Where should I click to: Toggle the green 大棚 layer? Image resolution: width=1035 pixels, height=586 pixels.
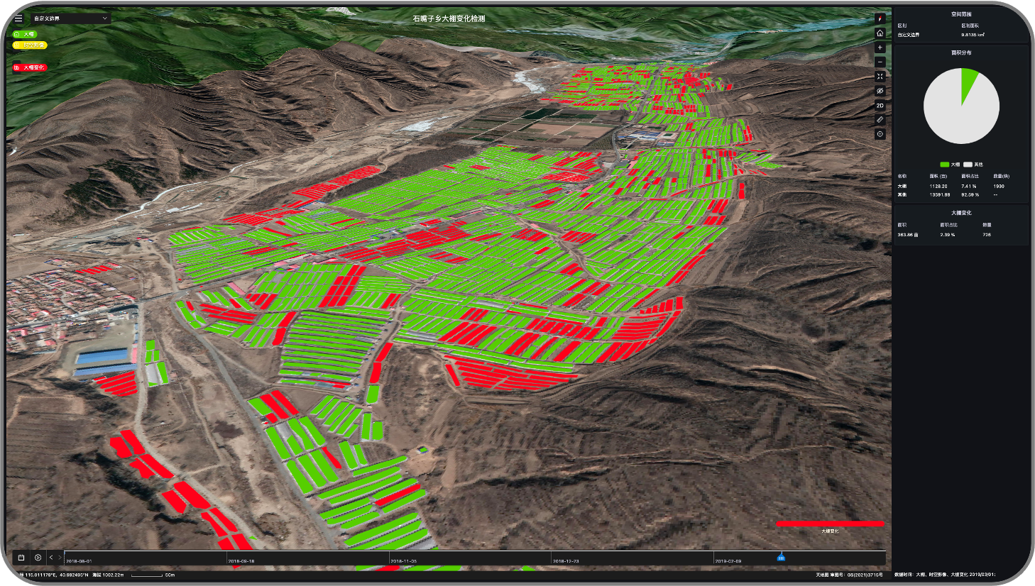click(25, 34)
